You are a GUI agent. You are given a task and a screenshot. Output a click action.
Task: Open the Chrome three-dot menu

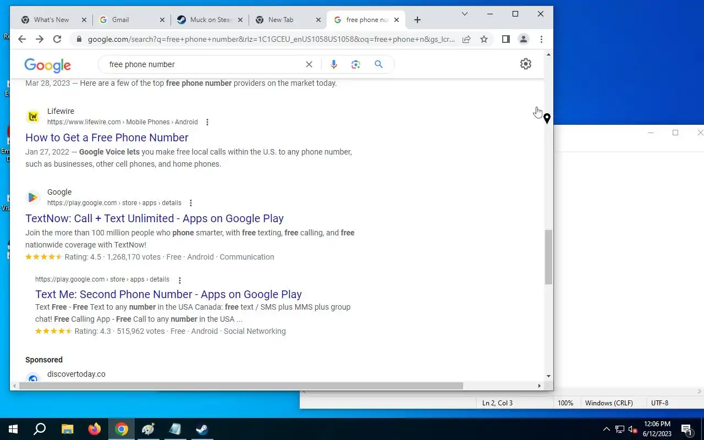point(541,39)
